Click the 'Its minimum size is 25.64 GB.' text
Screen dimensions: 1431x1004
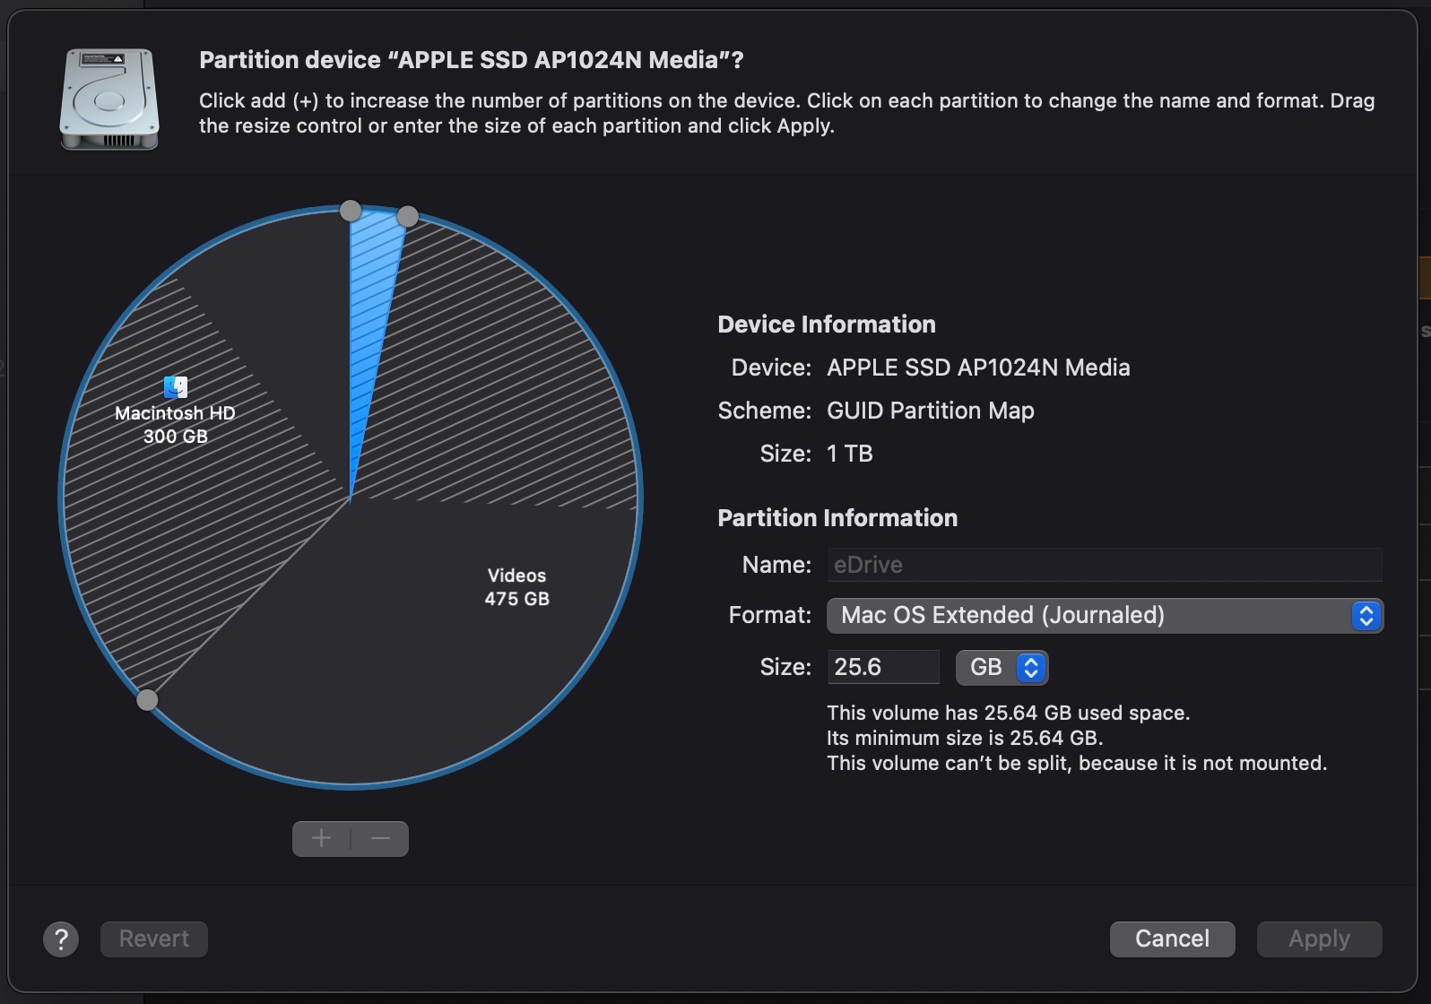pos(965,738)
